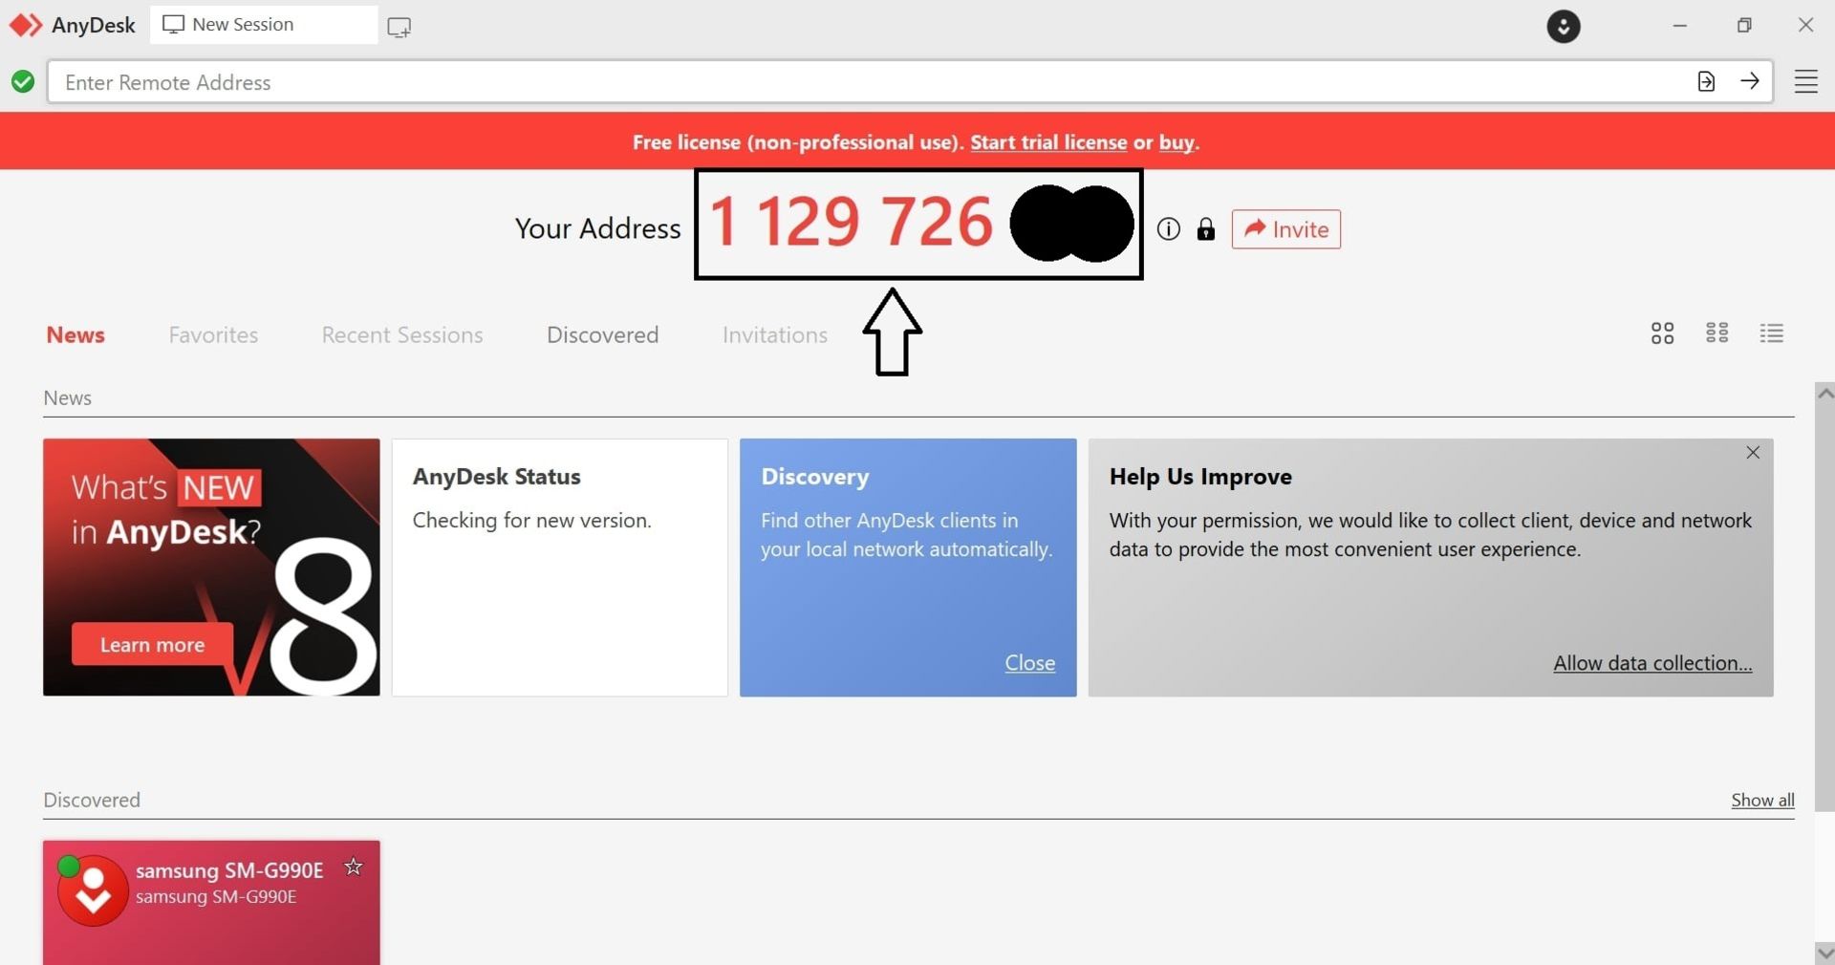1835x965 pixels.
Task: Open the Discovered tab
Action: pos(602,335)
